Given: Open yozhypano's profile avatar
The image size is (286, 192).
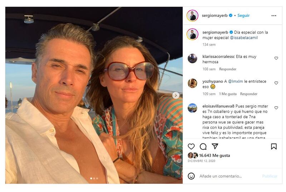Looking at the screenshot, I should coord(192,83).
